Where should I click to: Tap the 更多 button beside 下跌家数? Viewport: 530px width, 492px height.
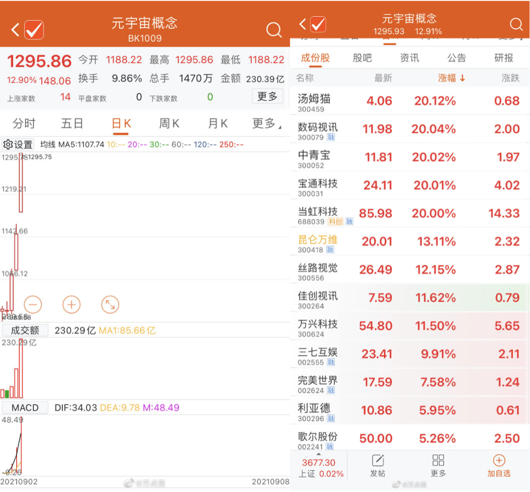[x=267, y=97]
